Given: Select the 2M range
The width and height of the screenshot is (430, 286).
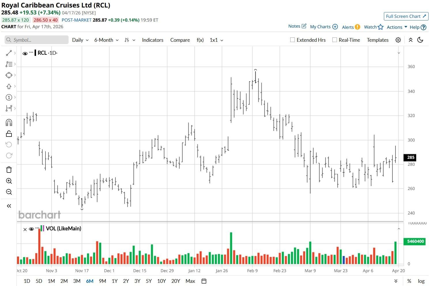Looking at the screenshot, I should 64,281.
